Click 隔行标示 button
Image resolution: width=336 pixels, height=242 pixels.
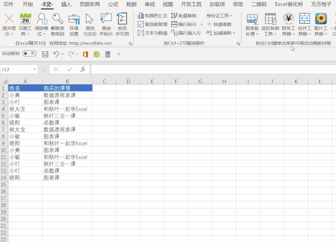pos(184,24)
